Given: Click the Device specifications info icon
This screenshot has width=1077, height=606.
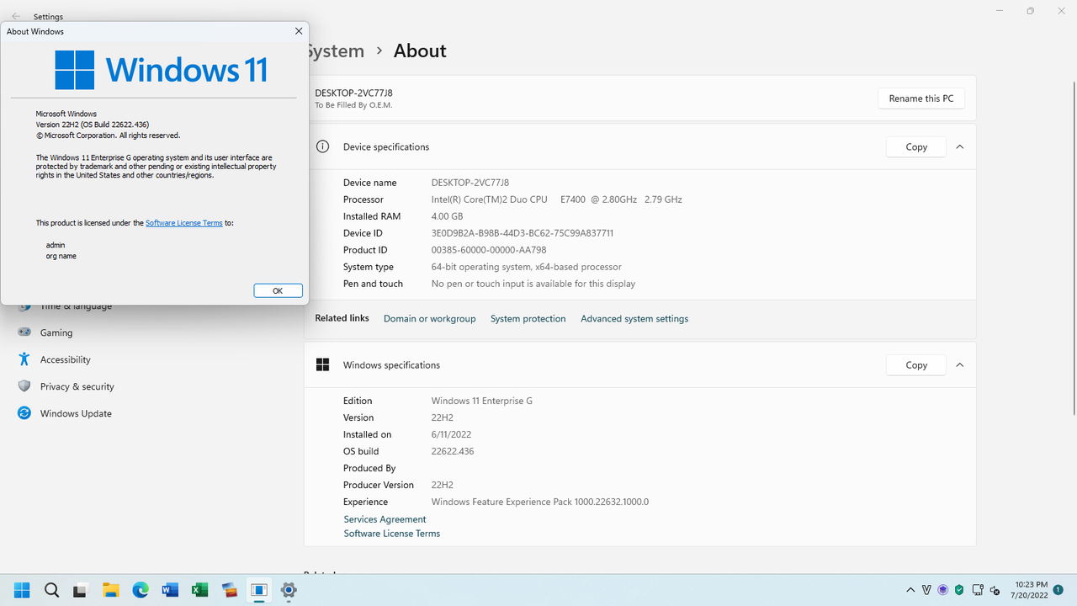Looking at the screenshot, I should tap(322, 146).
